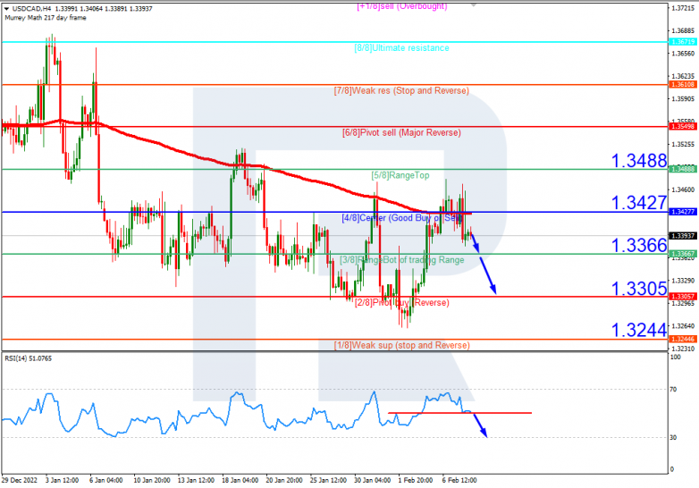Click the 13 Jan 12:00 time label
The width and height of the screenshot is (699, 488).
(x=196, y=480)
